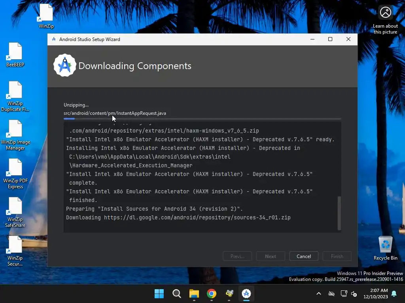Open network display tray icon
405x303 pixels.
(344, 294)
